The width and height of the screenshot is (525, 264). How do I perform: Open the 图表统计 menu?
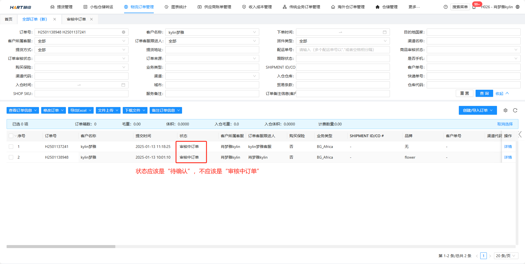coord(176,7)
